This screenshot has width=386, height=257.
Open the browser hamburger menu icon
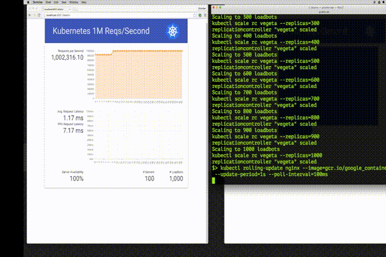(x=205, y=15)
